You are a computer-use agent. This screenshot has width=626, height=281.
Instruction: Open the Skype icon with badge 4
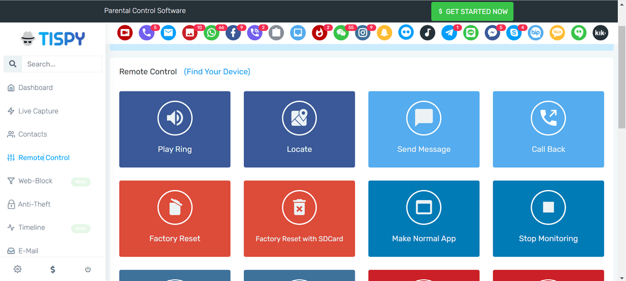tap(514, 33)
